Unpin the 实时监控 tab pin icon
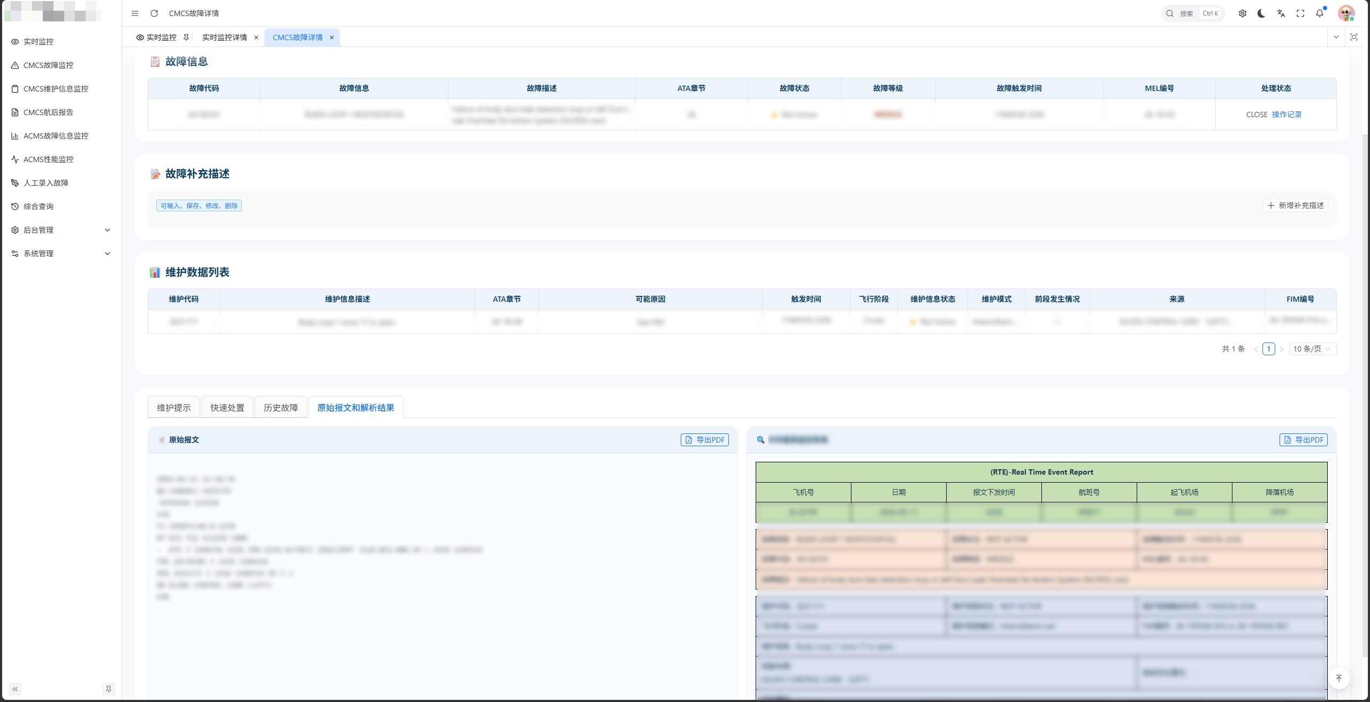 (x=186, y=37)
